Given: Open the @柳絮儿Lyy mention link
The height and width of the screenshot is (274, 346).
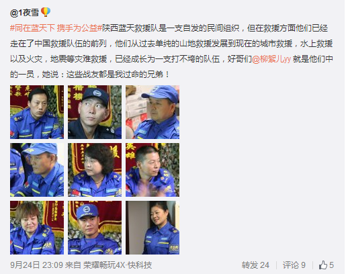Looking at the screenshot, I should point(271,59).
